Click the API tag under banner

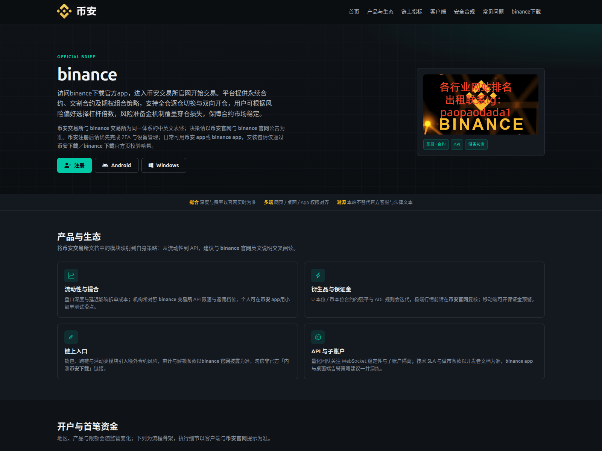click(457, 144)
